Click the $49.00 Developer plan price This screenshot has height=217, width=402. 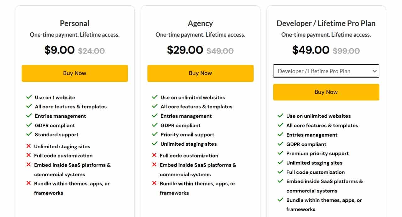pyautogui.click(x=311, y=50)
